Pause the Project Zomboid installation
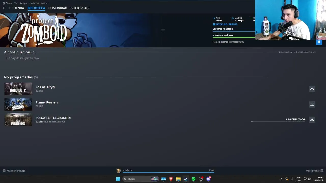Image resolution: width=326 pixels, height=183 pixels. click(x=319, y=42)
